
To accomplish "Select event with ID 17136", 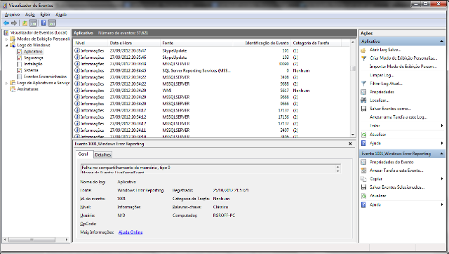I will pos(211,117).
